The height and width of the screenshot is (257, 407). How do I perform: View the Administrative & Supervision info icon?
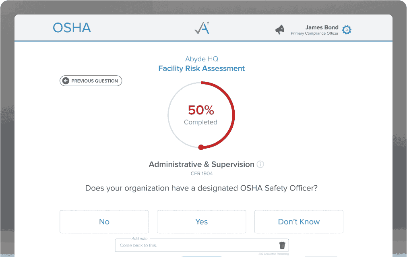[260, 164]
